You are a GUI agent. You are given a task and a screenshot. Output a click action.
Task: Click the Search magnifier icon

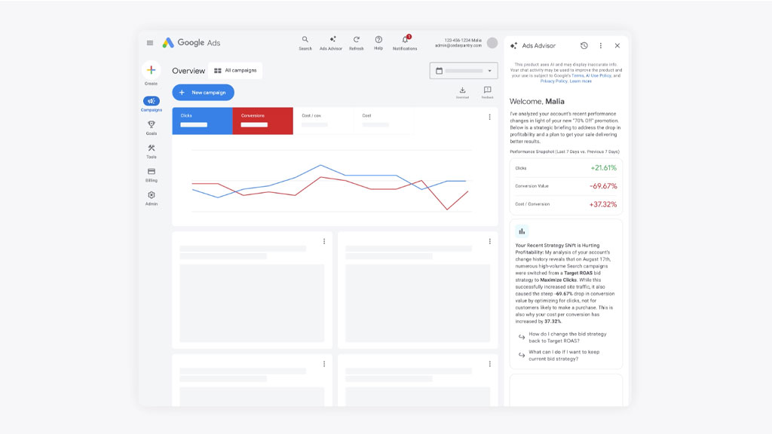coord(305,40)
